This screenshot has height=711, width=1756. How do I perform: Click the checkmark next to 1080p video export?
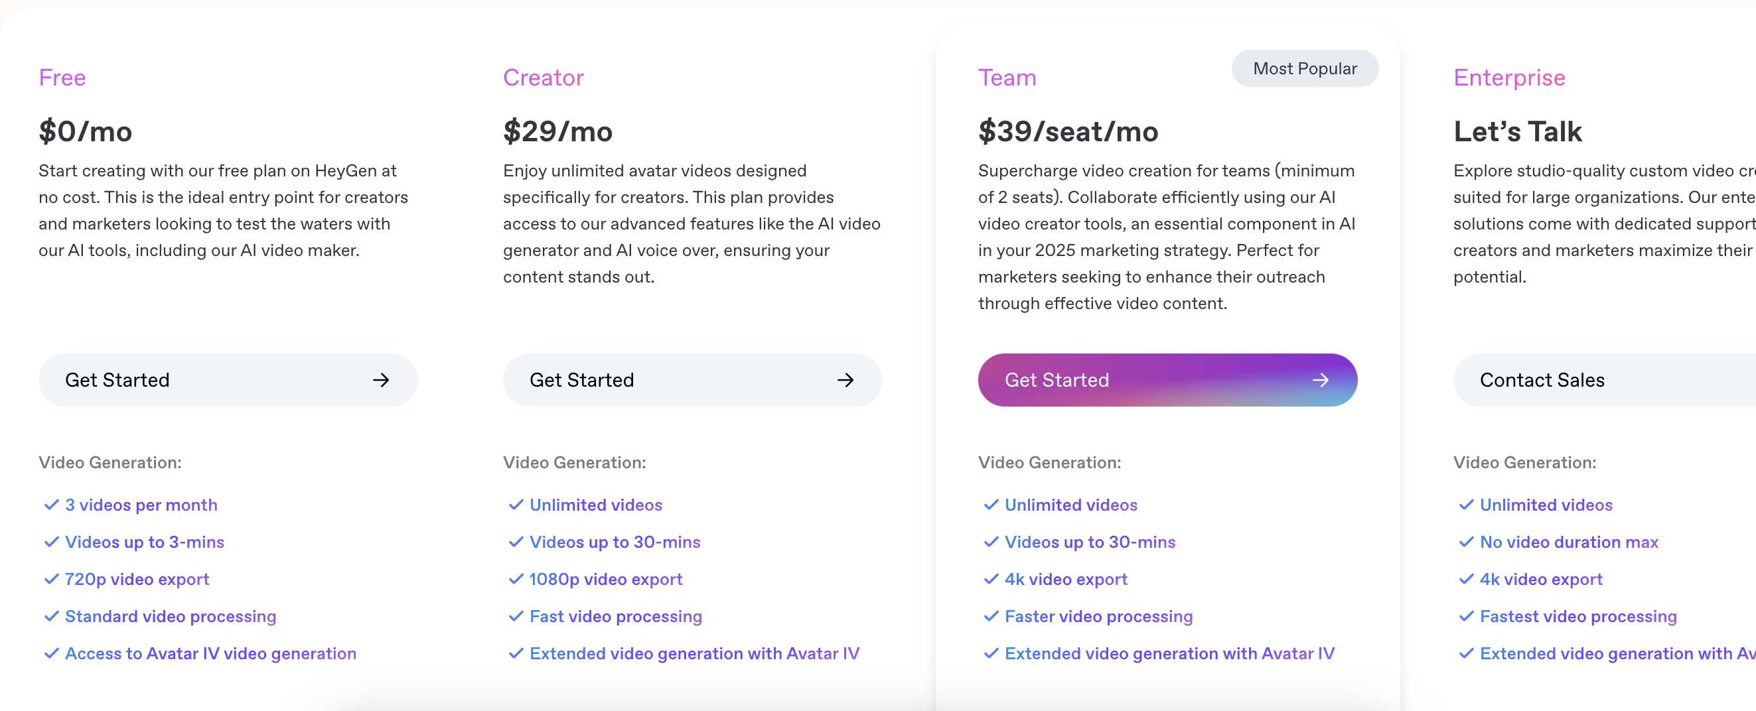516,579
